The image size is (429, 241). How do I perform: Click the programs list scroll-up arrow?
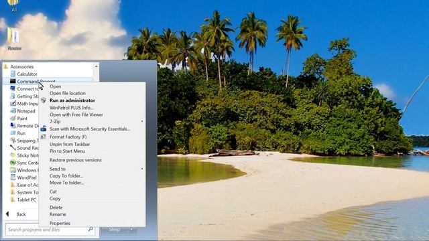pyautogui.click(x=96, y=66)
